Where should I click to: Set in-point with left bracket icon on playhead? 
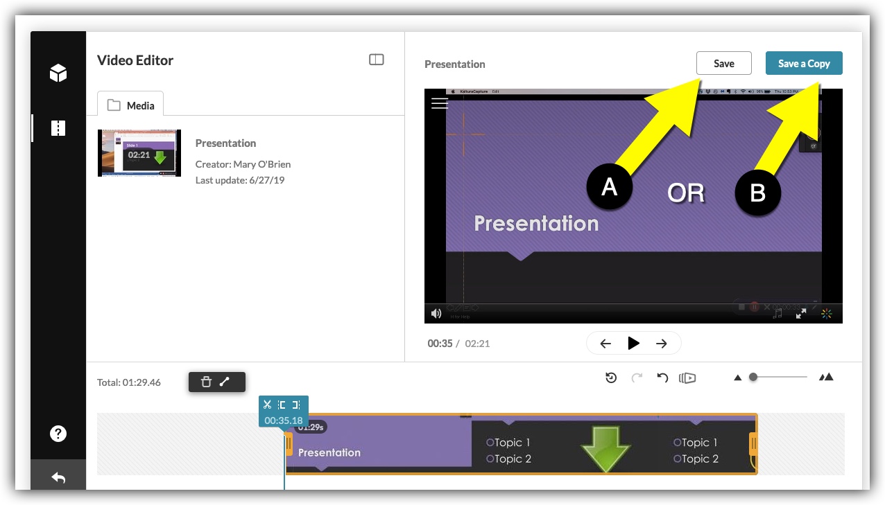282,405
